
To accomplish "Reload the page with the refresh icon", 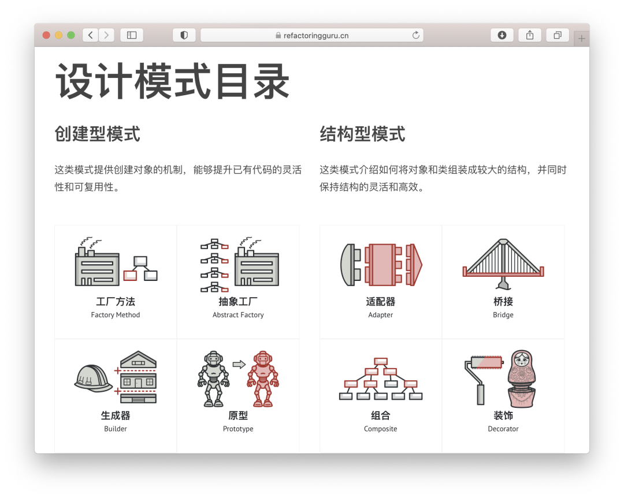I will point(415,35).
